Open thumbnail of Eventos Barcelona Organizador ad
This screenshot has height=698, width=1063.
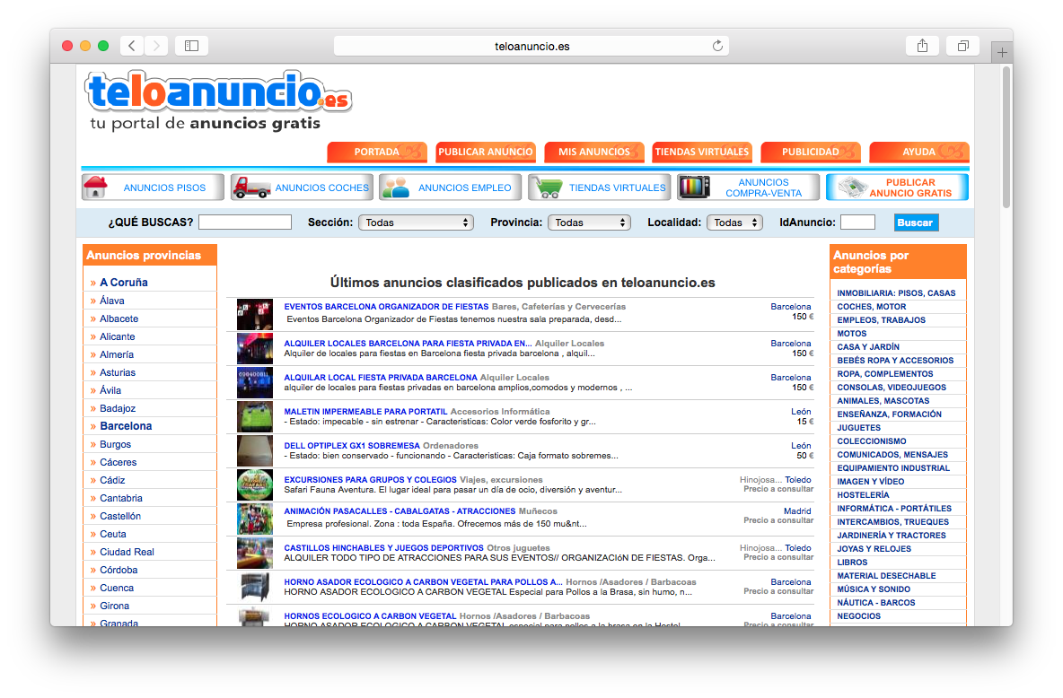tap(255, 314)
